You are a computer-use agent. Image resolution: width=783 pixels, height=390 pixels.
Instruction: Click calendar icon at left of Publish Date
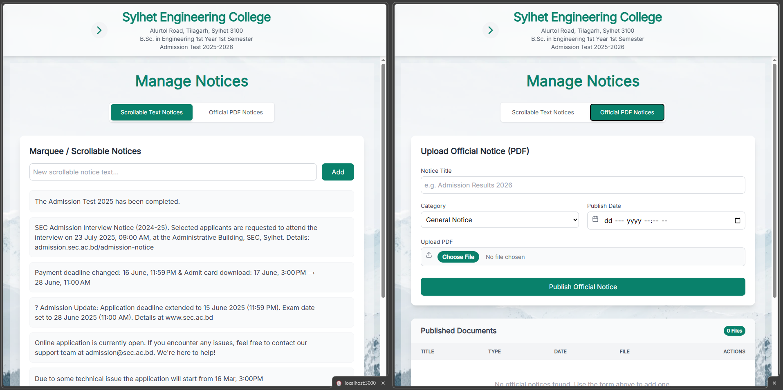[595, 219]
